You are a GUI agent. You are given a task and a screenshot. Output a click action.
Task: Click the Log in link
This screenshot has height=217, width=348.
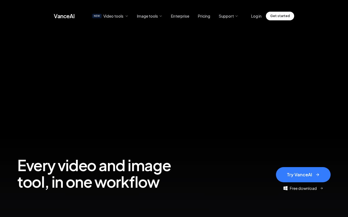point(256,16)
